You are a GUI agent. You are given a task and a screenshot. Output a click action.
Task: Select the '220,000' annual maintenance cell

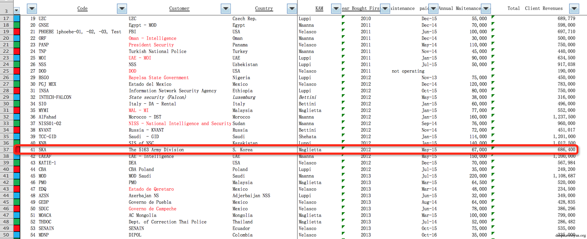pos(478,176)
